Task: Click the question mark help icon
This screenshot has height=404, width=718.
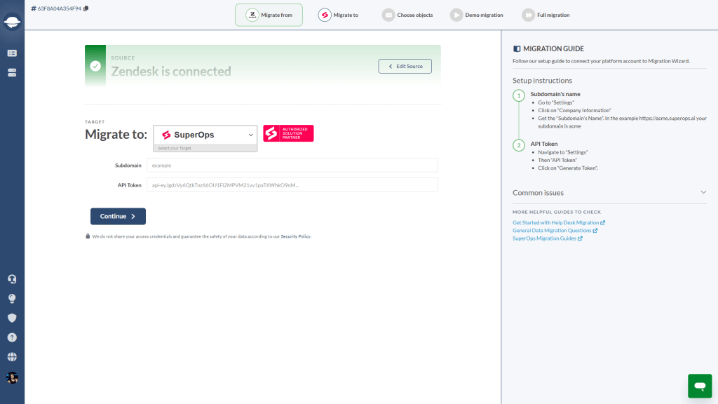Action: click(12, 337)
